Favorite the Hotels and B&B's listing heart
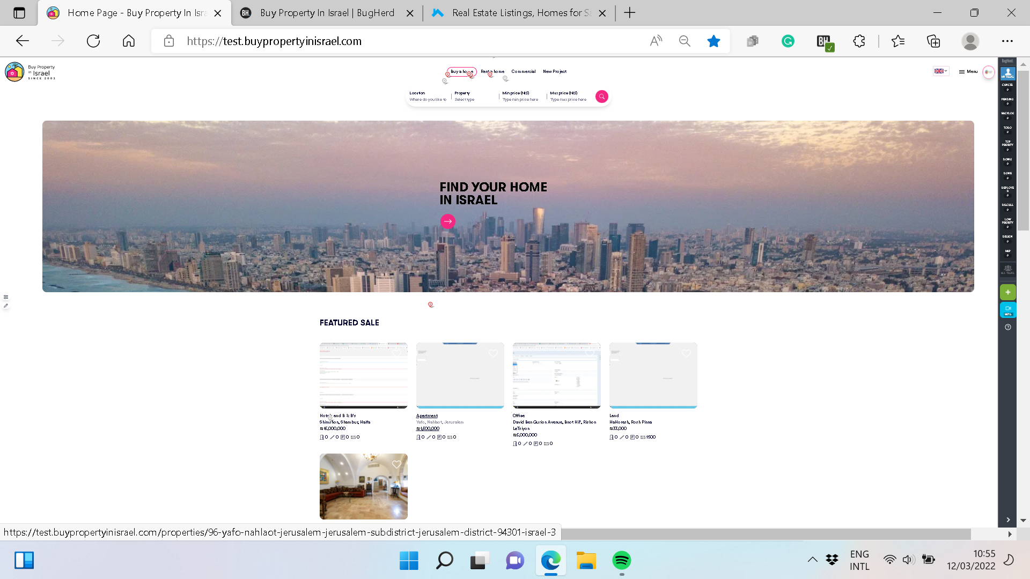1030x579 pixels. [x=396, y=353]
